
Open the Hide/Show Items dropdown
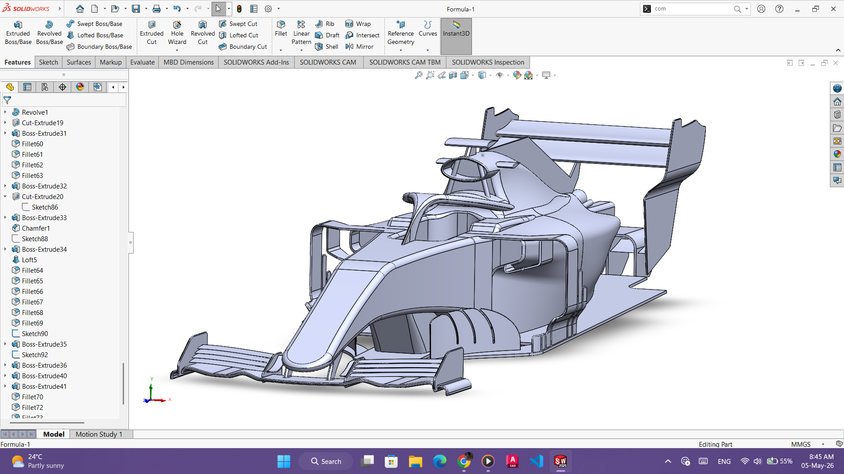508,75
